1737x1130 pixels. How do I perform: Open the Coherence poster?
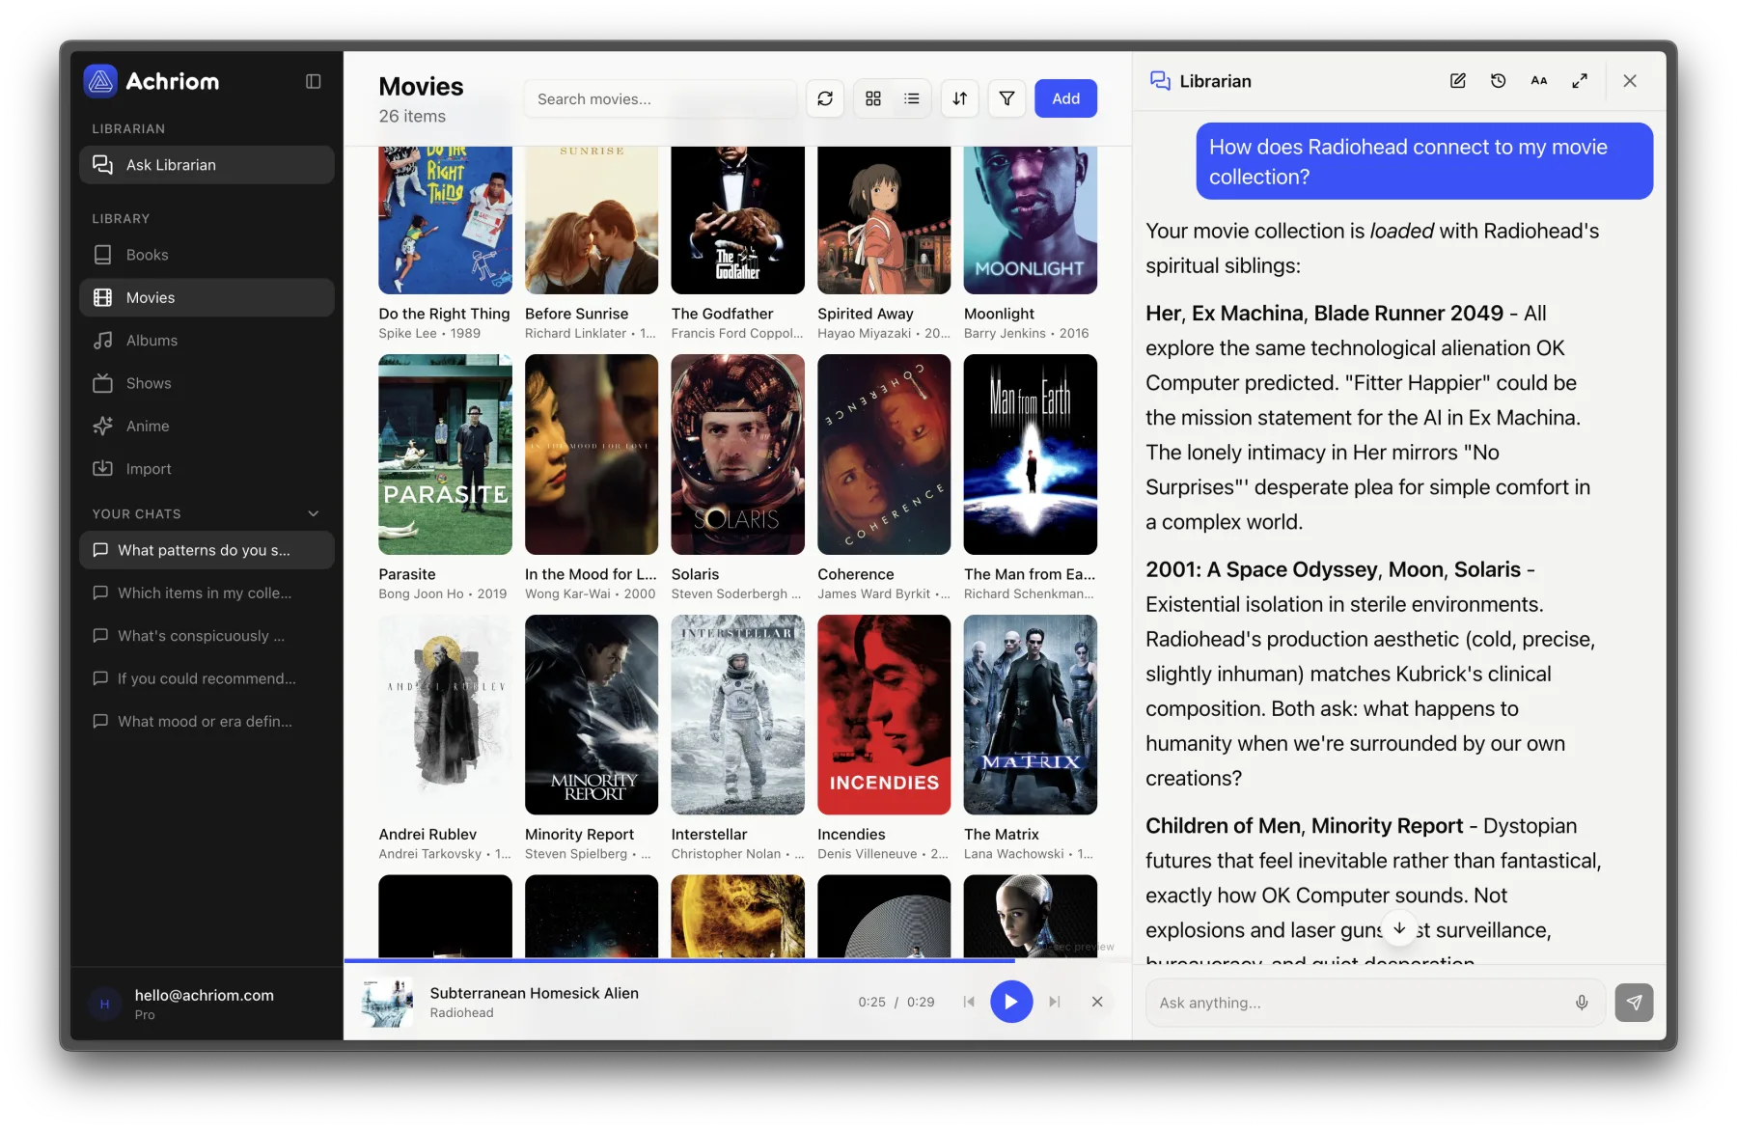pos(884,455)
